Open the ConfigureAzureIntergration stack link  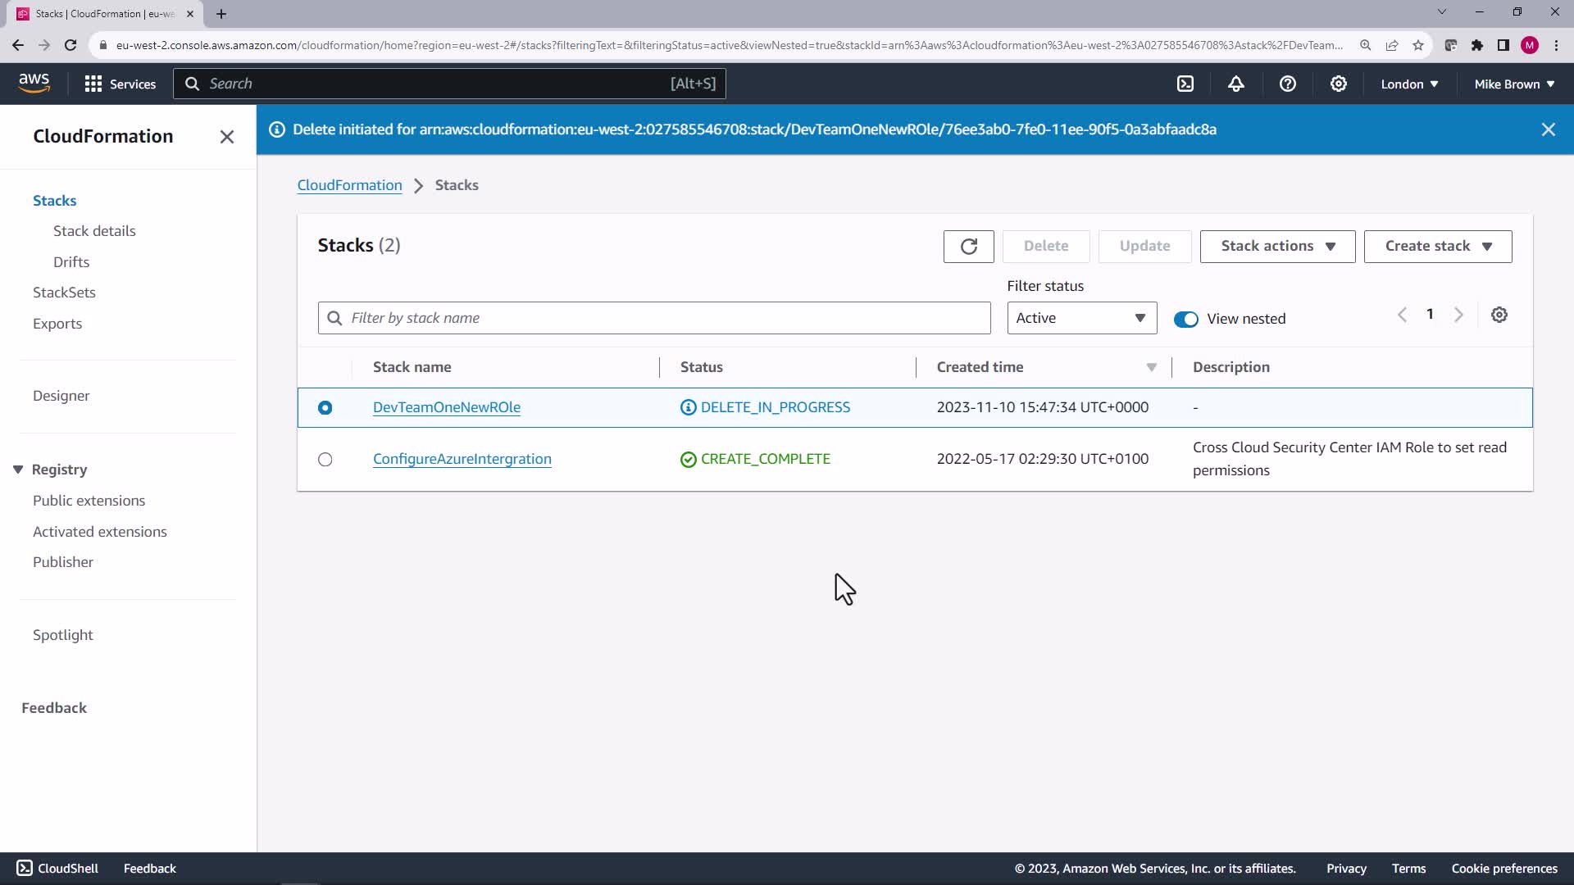point(462,460)
